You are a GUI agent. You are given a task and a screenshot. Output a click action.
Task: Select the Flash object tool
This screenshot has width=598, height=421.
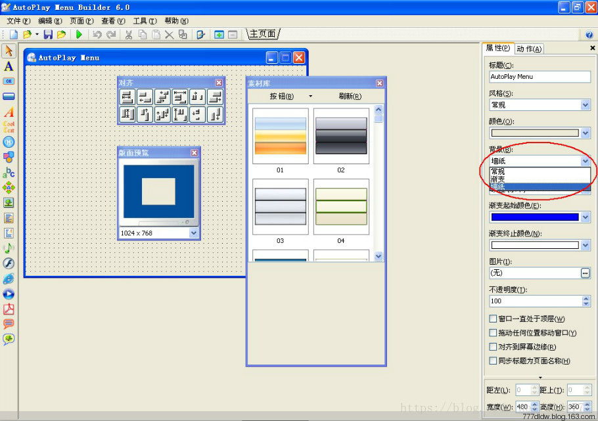9,263
